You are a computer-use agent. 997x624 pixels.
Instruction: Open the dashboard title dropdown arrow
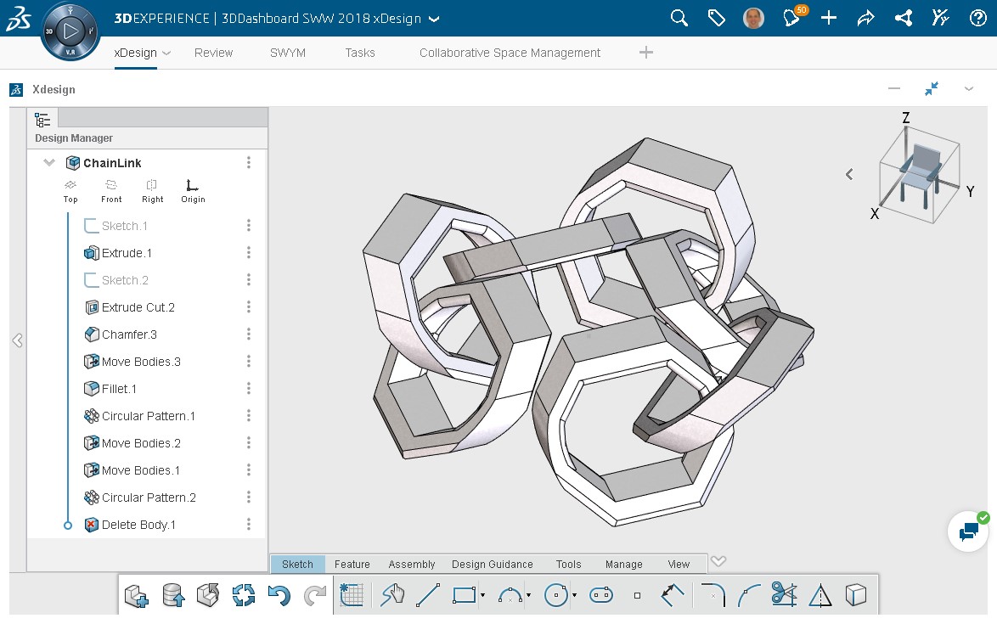(434, 19)
